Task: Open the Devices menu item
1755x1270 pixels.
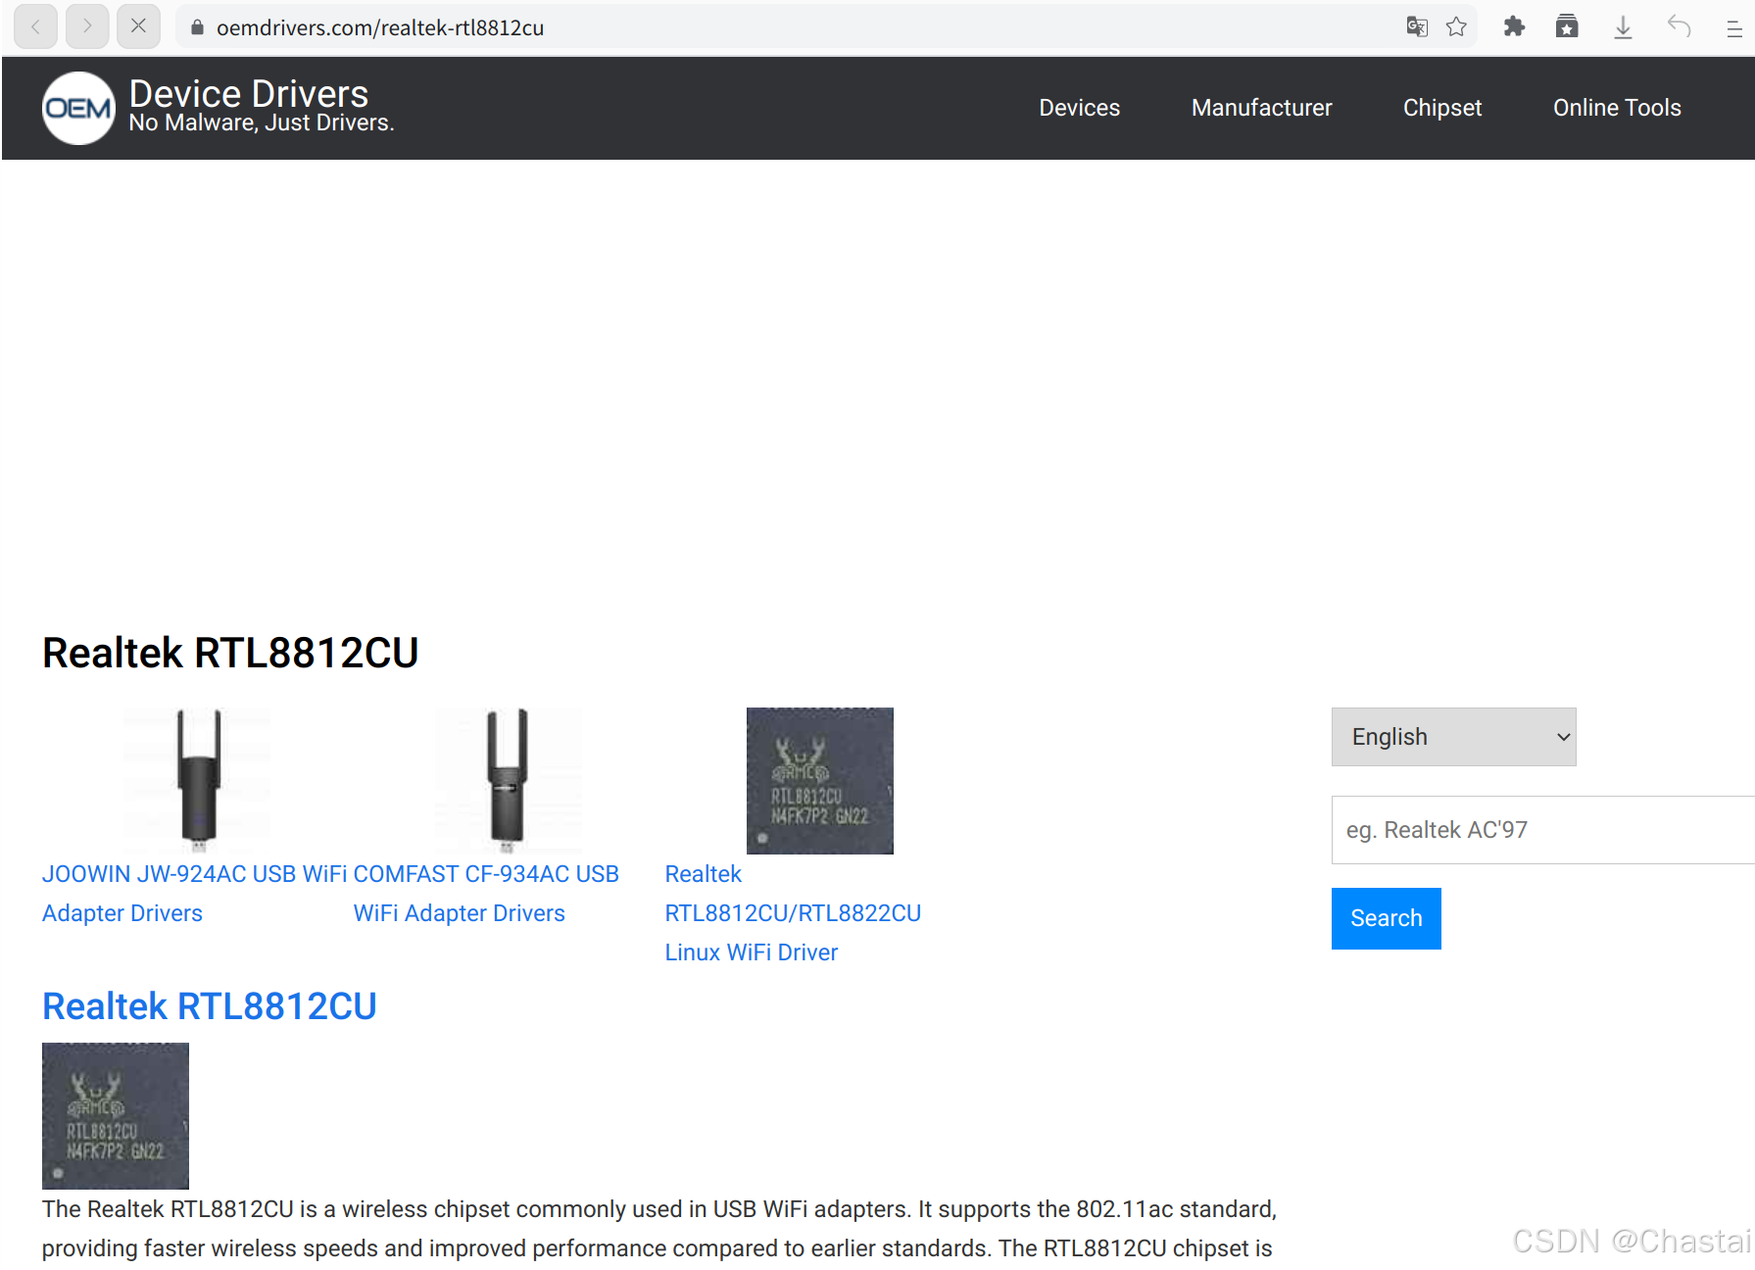Action: click(x=1079, y=108)
